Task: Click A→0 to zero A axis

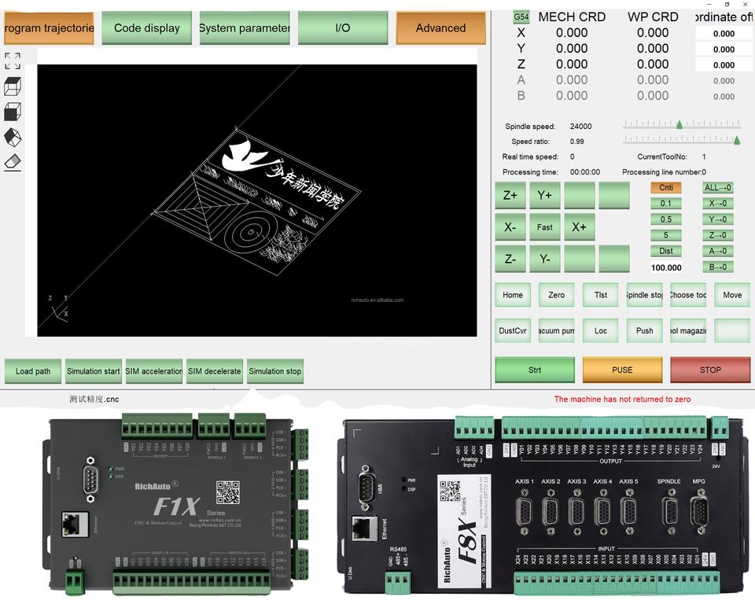Action: (x=718, y=250)
